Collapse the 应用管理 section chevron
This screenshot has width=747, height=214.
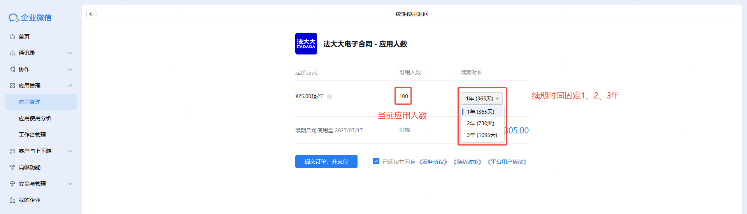click(x=70, y=86)
